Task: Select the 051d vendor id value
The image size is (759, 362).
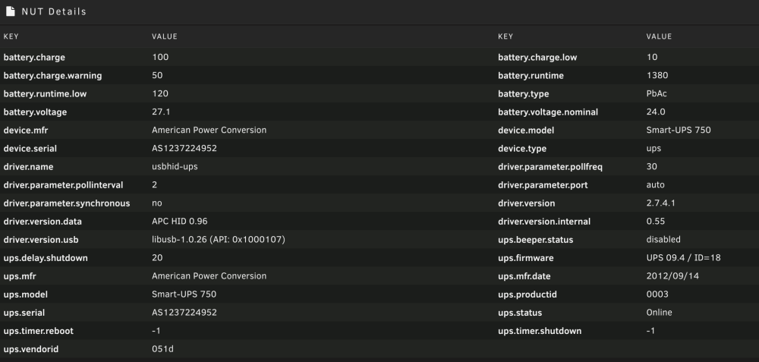Action: coord(162,349)
